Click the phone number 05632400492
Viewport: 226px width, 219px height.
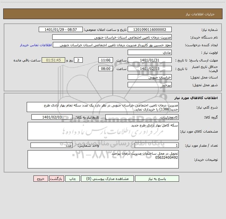click(166, 158)
